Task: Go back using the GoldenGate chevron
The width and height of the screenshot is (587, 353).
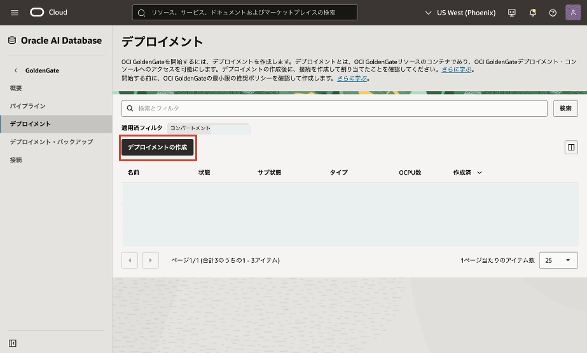Action: (x=16, y=70)
